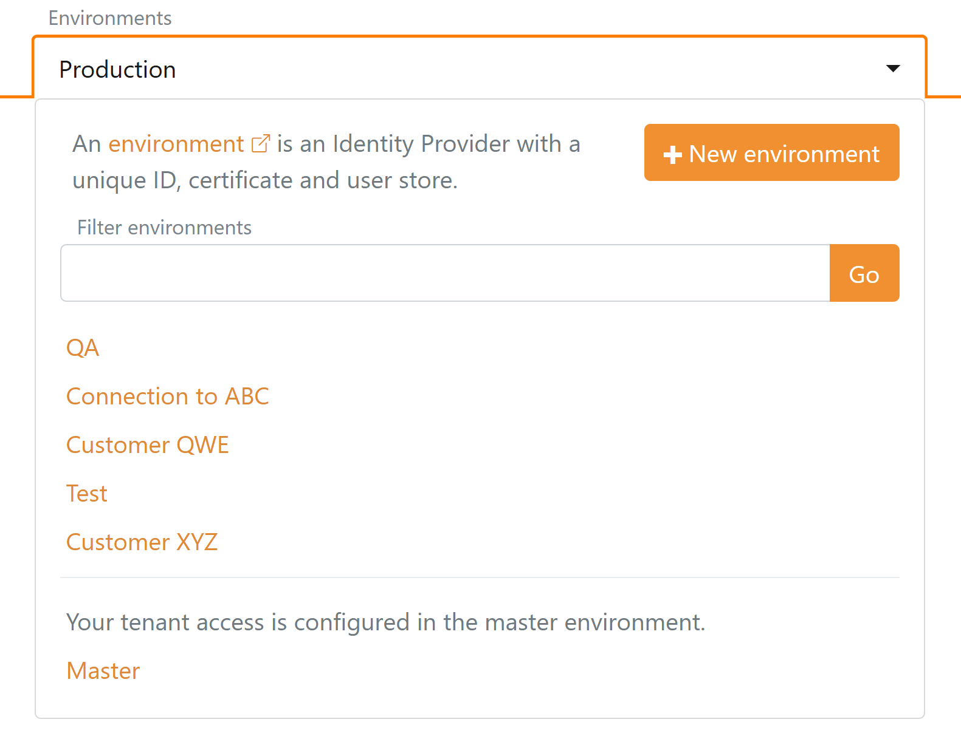The height and width of the screenshot is (756, 961).
Task: Click the 'unique ID, certificate' description line
Action: click(x=264, y=180)
